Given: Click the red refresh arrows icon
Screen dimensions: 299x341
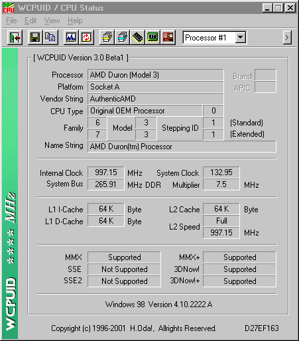Looking at the screenshot, I should [x=86, y=37].
